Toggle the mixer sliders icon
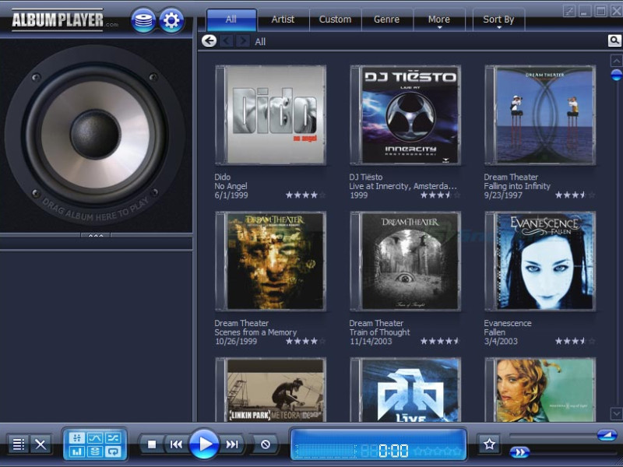The height and width of the screenshot is (467, 623). click(x=76, y=437)
